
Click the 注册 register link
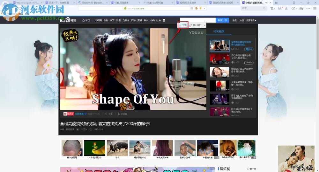tap(242, 20)
